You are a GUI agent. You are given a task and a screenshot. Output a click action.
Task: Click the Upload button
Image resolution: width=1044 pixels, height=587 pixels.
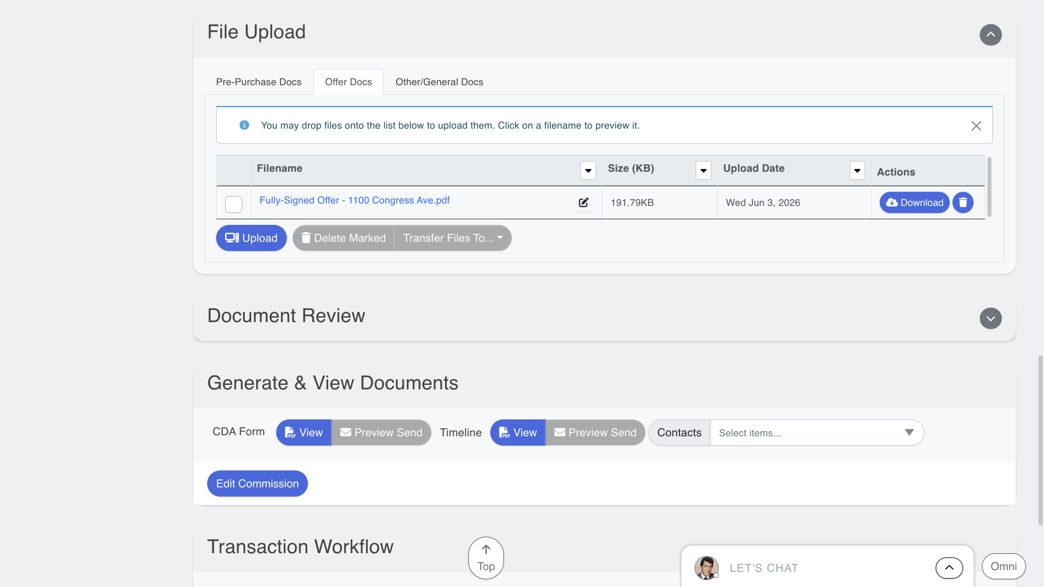(251, 238)
